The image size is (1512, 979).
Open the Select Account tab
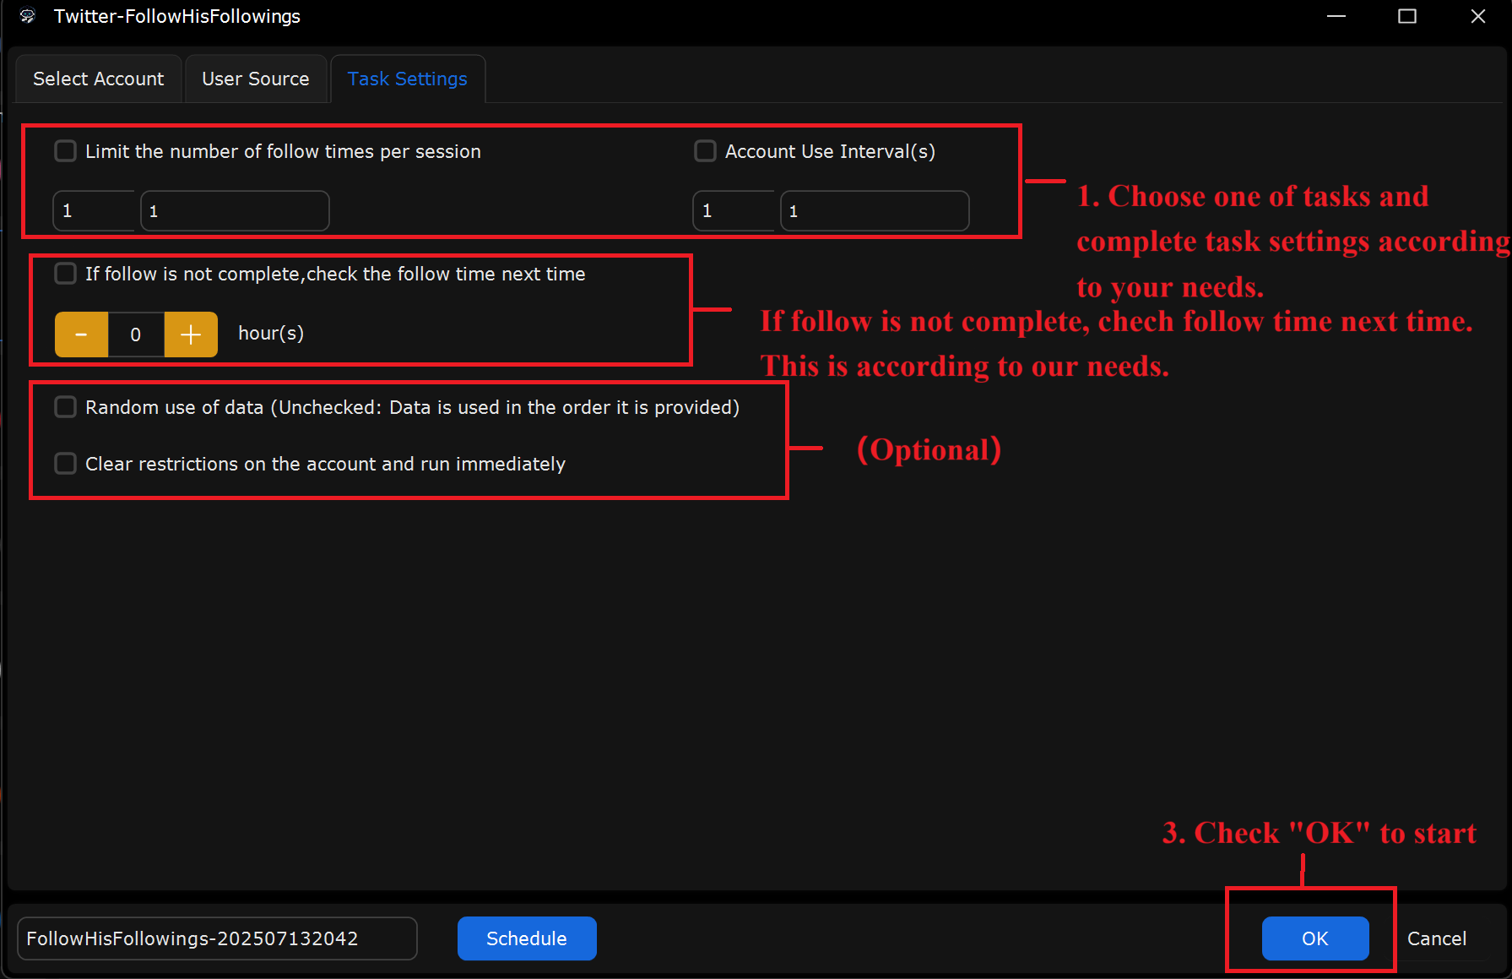pyautogui.click(x=98, y=79)
